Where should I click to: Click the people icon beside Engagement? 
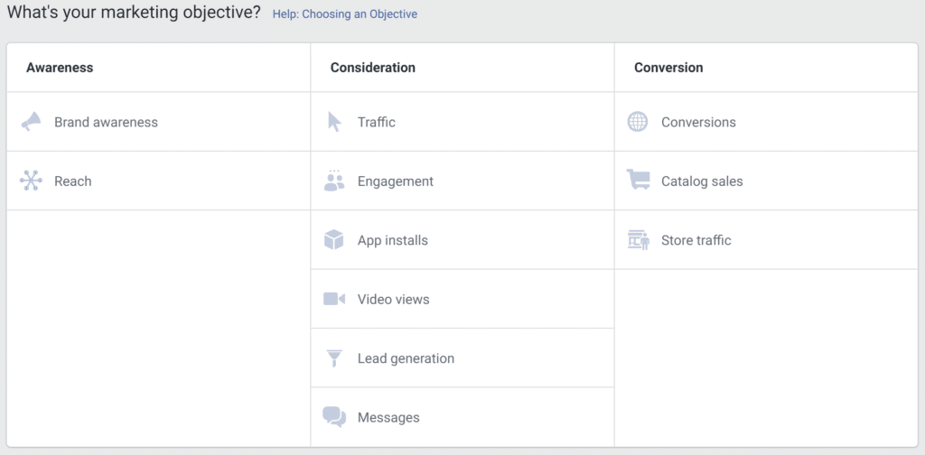coord(334,181)
